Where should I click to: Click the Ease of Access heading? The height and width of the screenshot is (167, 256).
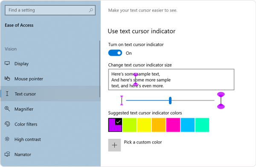pos(19,25)
